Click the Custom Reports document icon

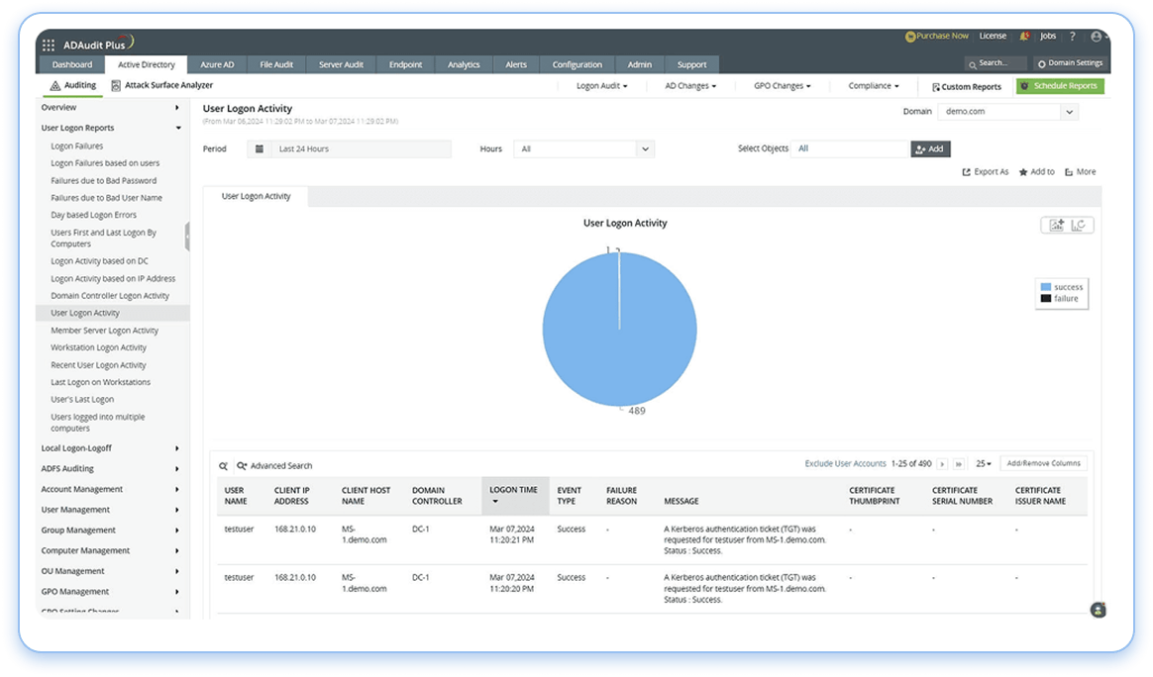pyautogui.click(x=936, y=87)
